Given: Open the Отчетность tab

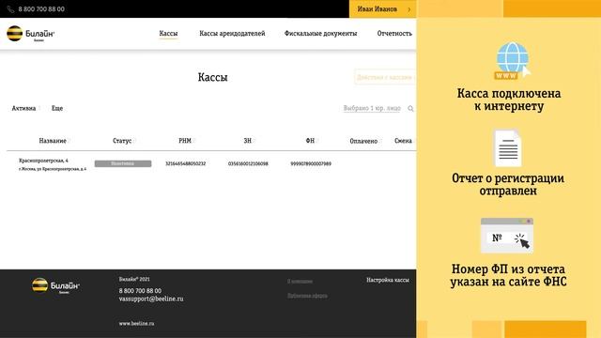Looking at the screenshot, I should [x=394, y=34].
